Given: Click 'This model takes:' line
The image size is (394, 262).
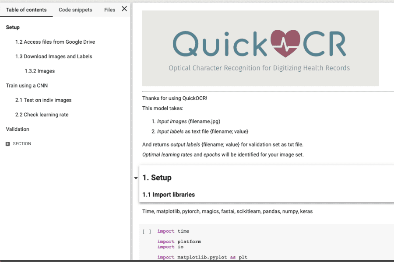Looking at the screenshot, I should click(x=162, y=108).
